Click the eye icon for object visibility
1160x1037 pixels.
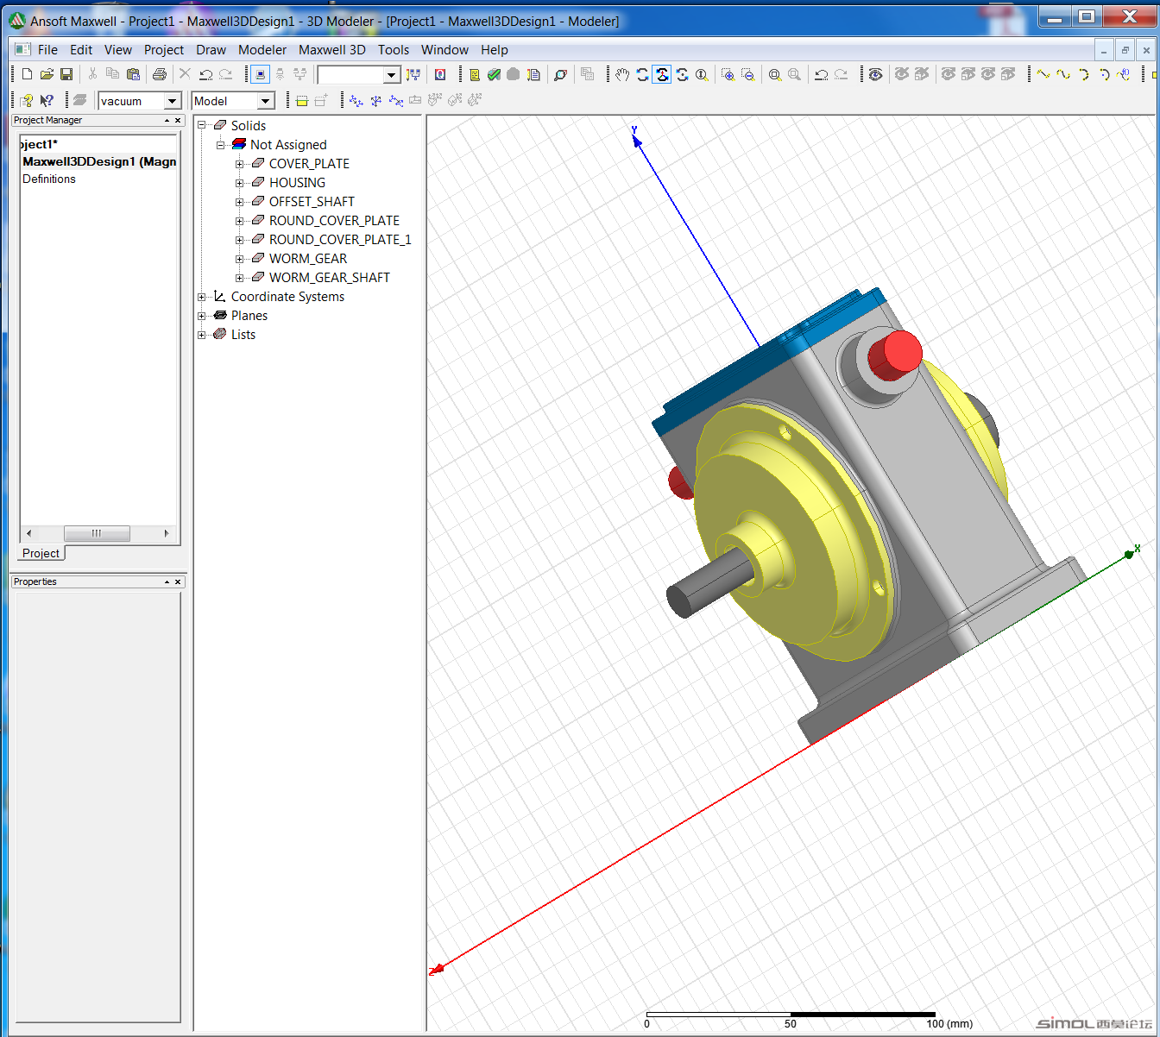[875, 75]
